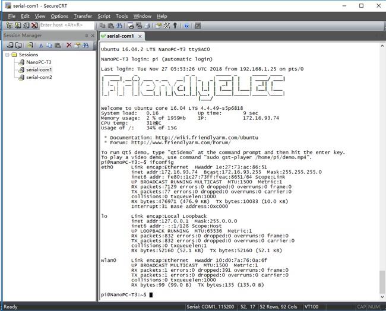This screenshot has width=386, height=311.
Task: Click Connect in Tab in Session Manager toolbar
Action: (18, 45)
